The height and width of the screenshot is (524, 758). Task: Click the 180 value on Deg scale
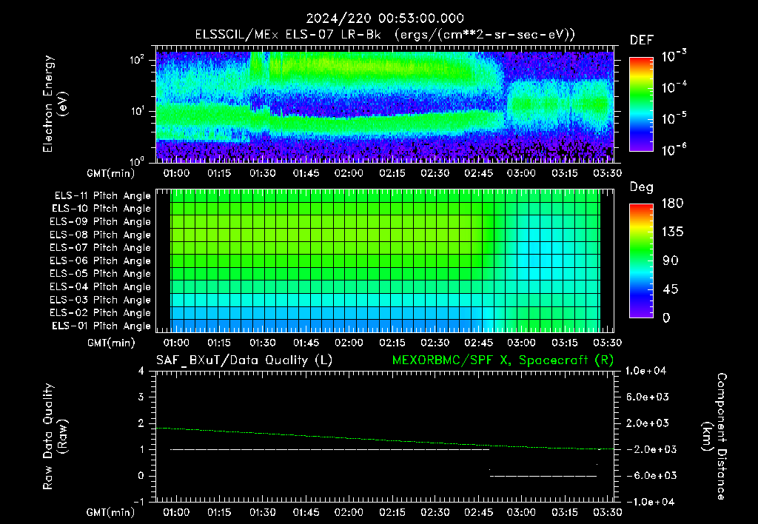[672, 204]
